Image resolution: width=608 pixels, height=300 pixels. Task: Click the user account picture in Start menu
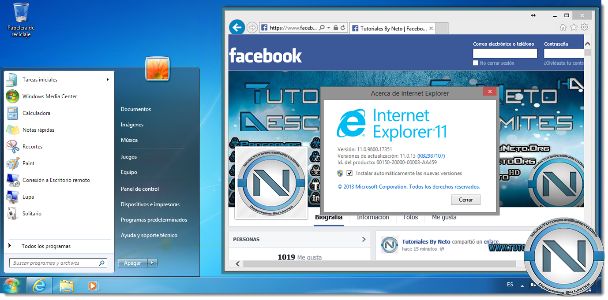click(x=158, y=69)
